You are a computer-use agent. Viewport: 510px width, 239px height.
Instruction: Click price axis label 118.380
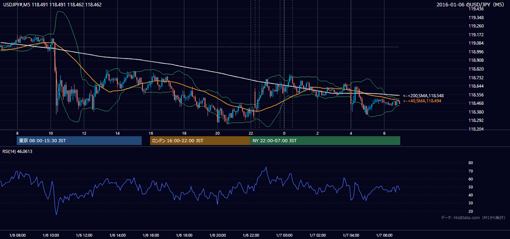[x=476, y=112]
